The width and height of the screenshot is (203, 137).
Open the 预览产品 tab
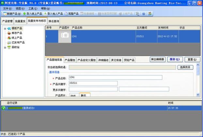pos(129,60)
